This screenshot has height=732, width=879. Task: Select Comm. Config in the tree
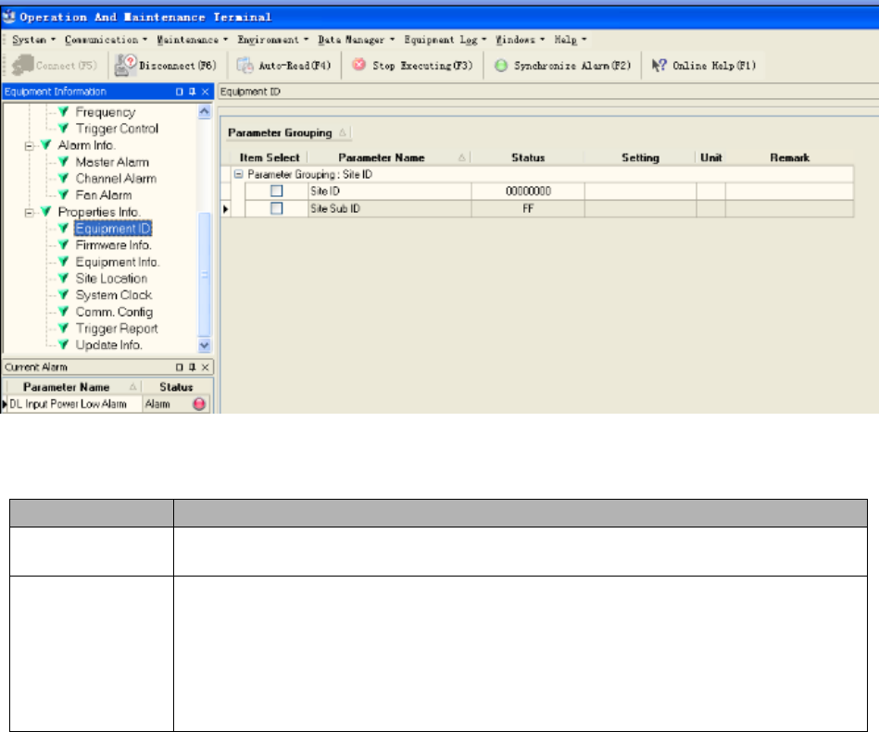pos(114,311)
